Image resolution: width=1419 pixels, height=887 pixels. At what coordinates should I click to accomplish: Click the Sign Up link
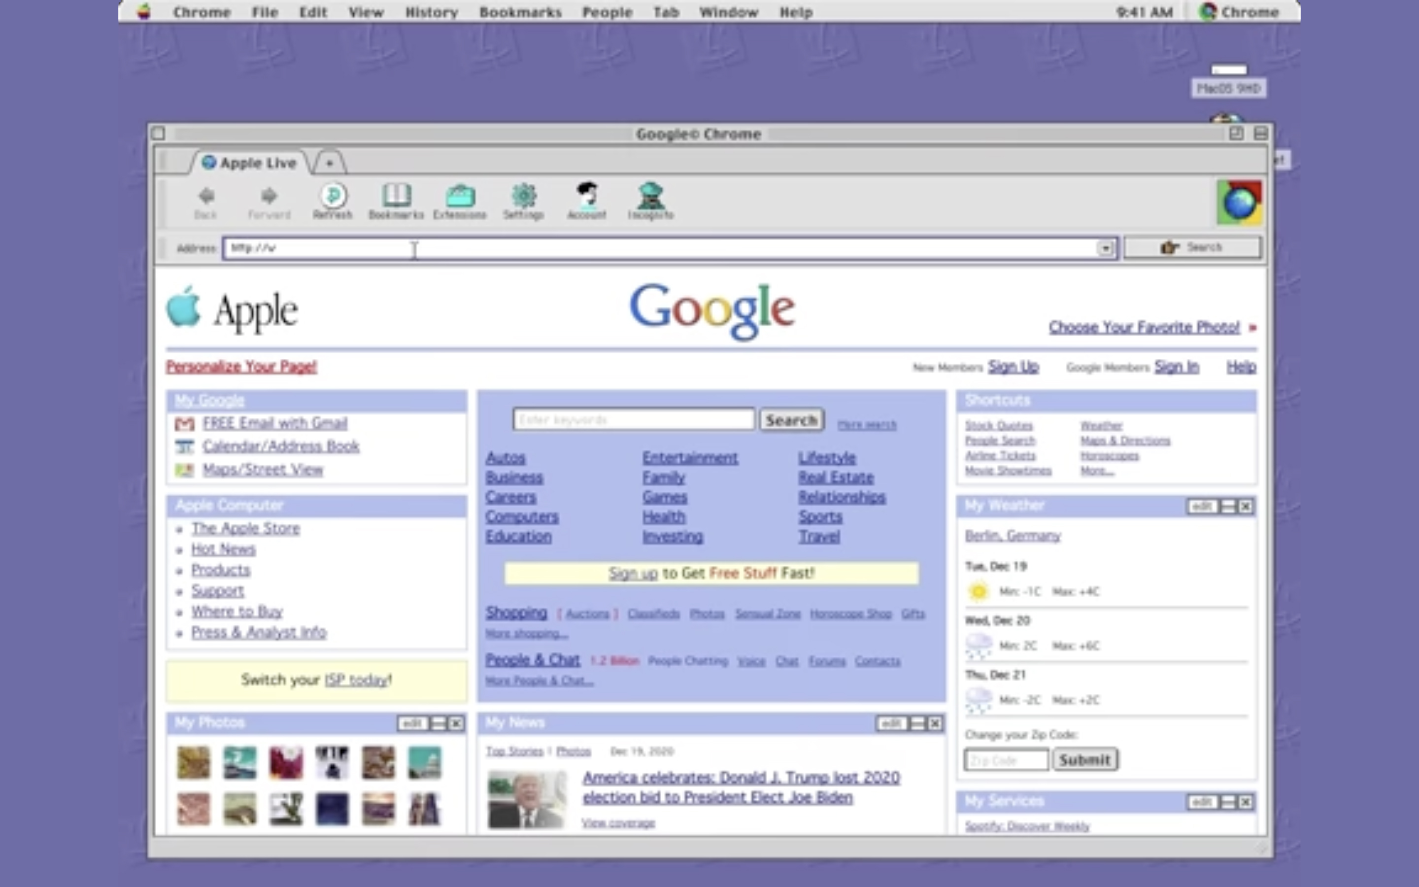(1013, 367)
